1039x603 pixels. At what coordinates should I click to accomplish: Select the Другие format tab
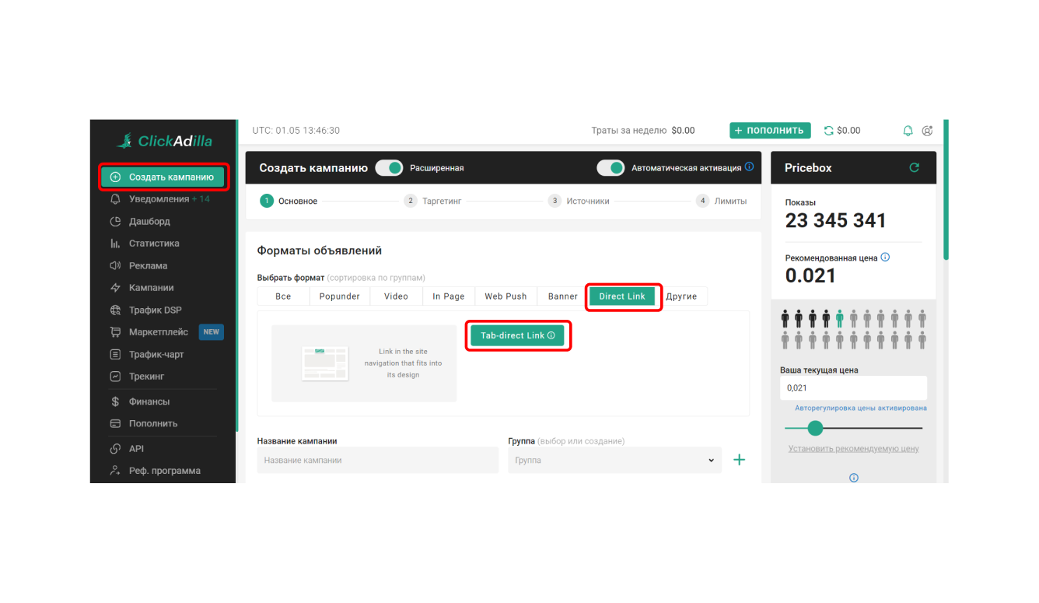point(681,296)
